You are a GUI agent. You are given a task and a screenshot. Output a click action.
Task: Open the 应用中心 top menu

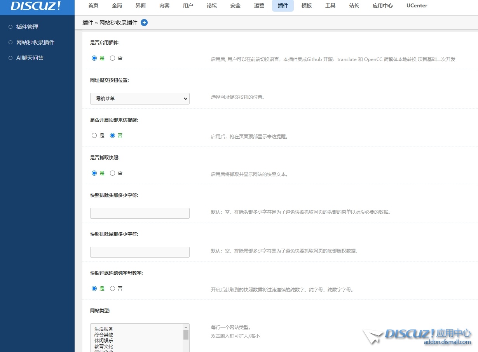click(382, 6)
